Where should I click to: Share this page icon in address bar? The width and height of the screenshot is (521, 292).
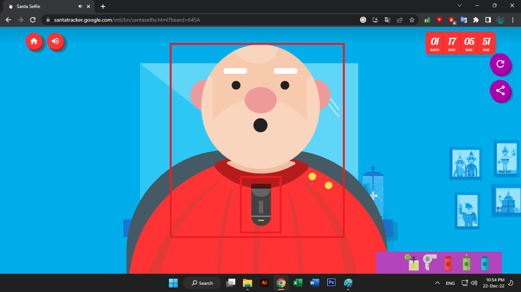click(400, 20)
